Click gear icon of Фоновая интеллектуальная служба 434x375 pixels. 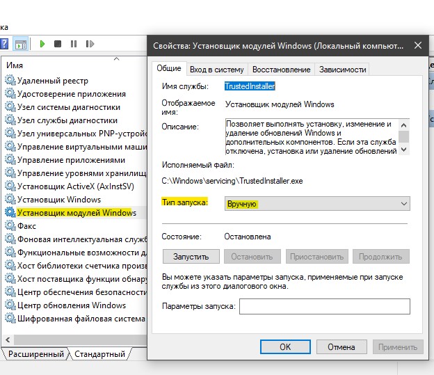click(10, 239)
